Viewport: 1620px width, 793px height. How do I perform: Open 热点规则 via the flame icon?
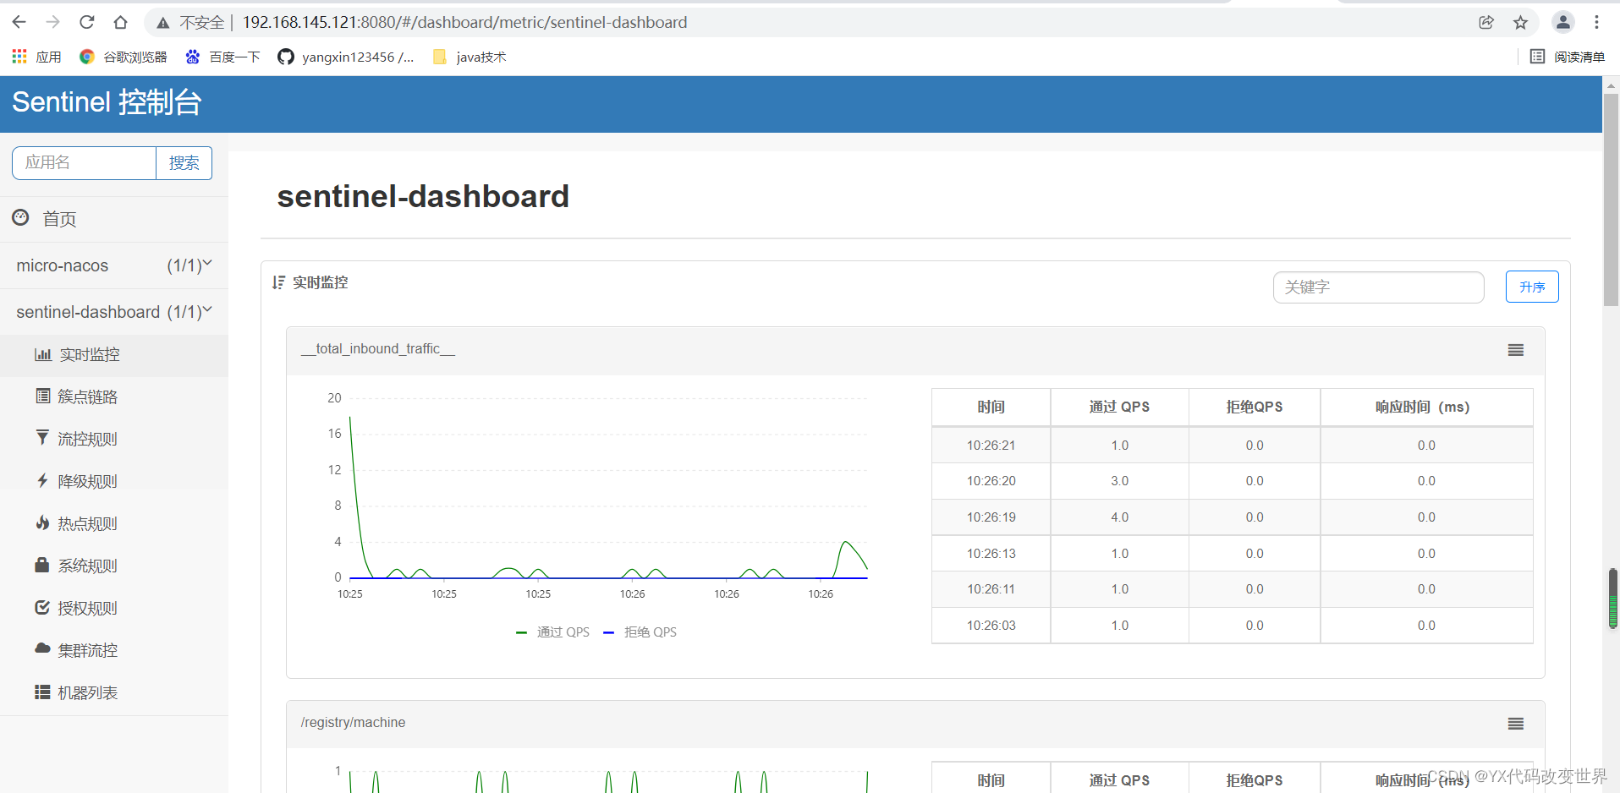(x=43, y=522)
